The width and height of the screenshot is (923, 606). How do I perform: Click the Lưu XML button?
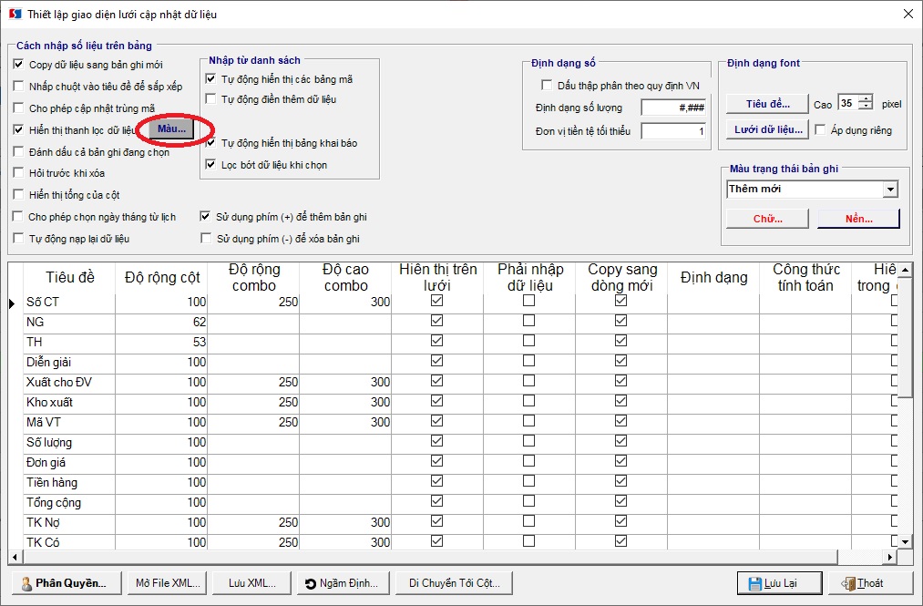[x=252, y=583]
